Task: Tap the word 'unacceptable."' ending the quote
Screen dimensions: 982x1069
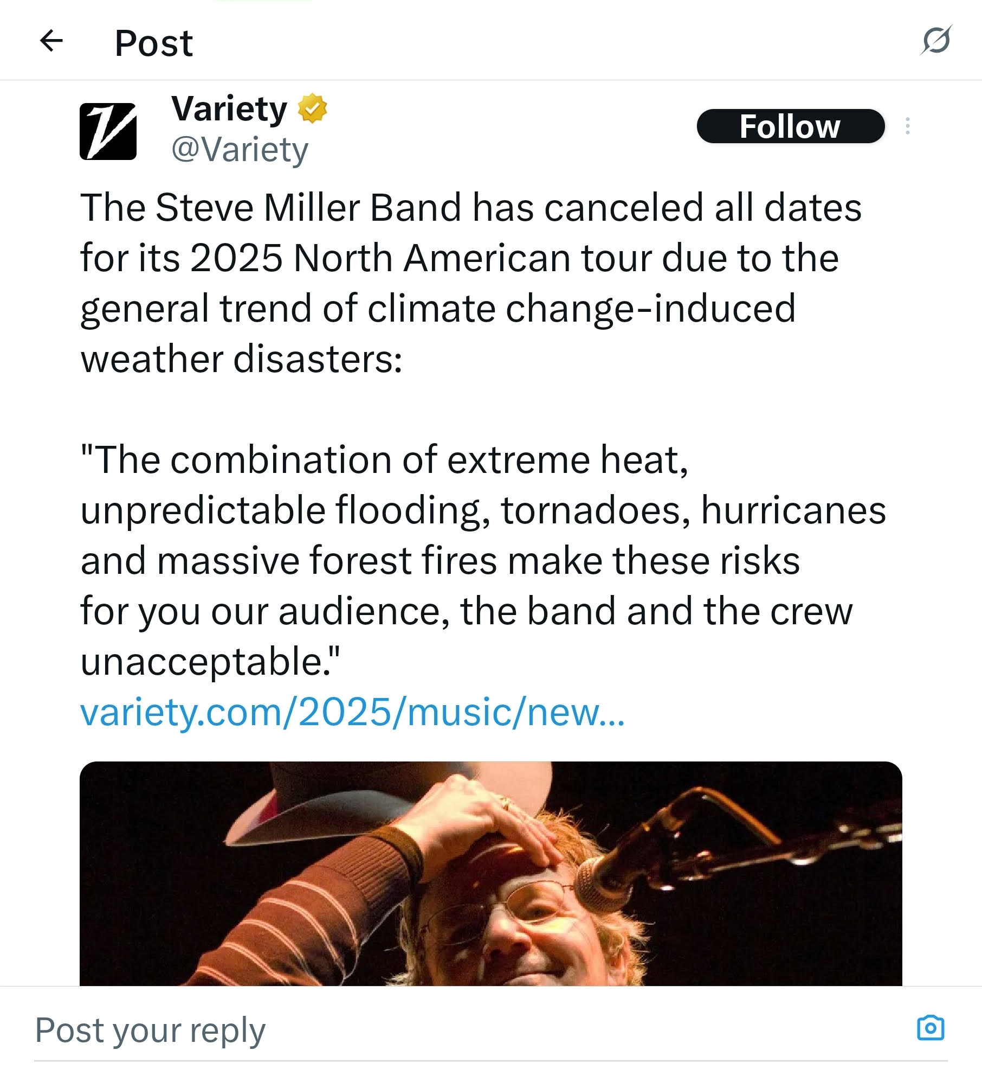Action: 210,662
